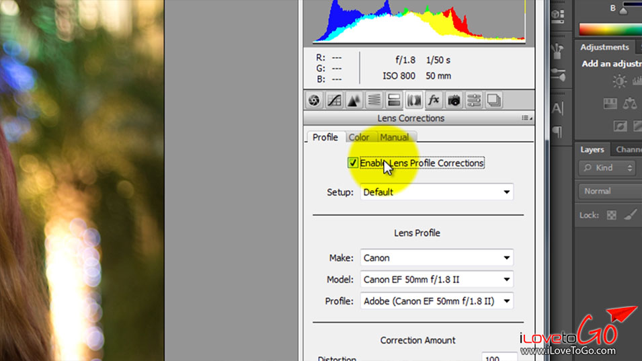The image size is (642, 361).
Task: Open the Lens Corrections panel flyout menu
Action: click(526, 118)
